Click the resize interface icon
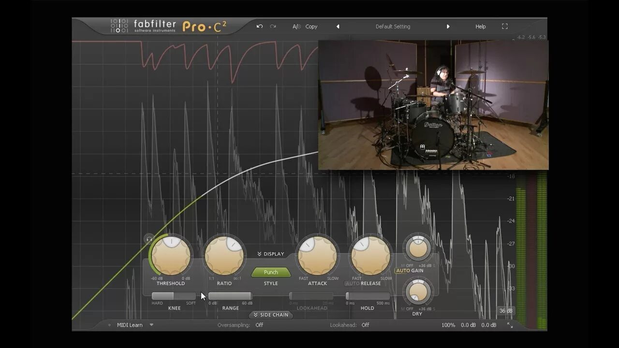Screen dimensions: 619x348 click(510, 325)
